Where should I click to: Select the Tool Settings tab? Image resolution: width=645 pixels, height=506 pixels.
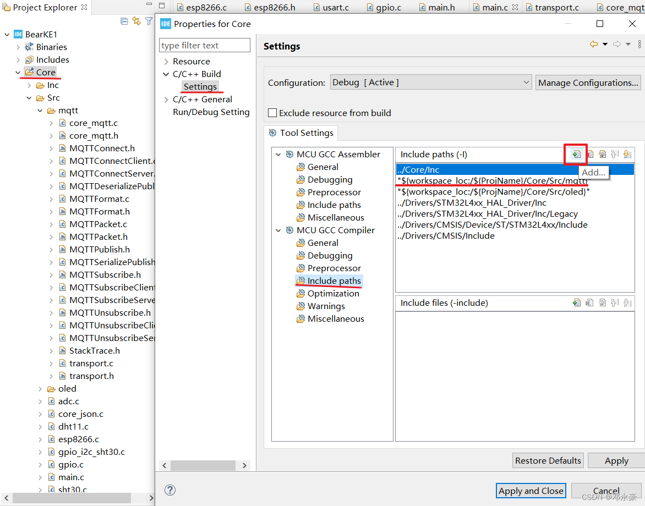(301, 133)
